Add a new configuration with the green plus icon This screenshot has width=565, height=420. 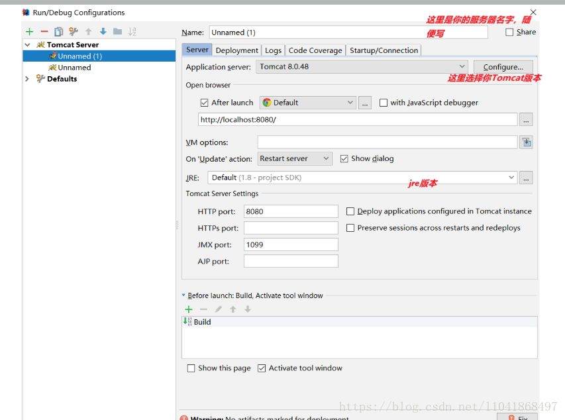(30, 32)
